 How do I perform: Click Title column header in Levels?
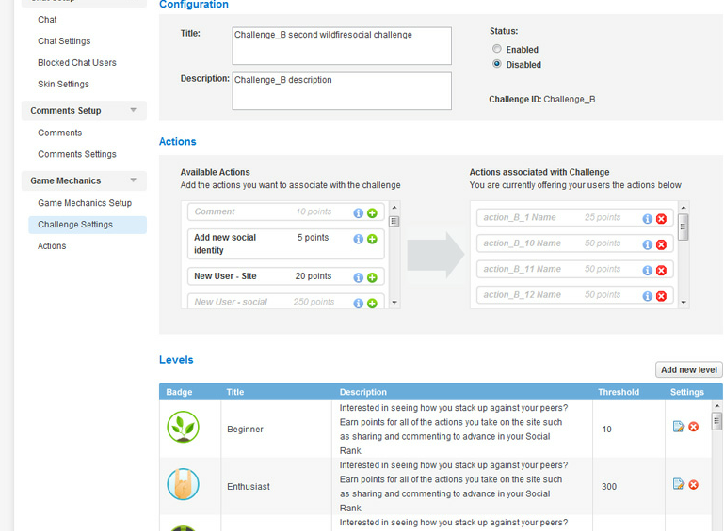235,392
